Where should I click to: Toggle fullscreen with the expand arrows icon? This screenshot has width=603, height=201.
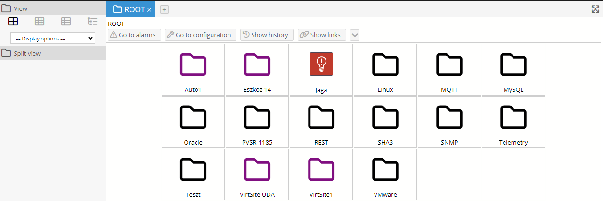595,9
